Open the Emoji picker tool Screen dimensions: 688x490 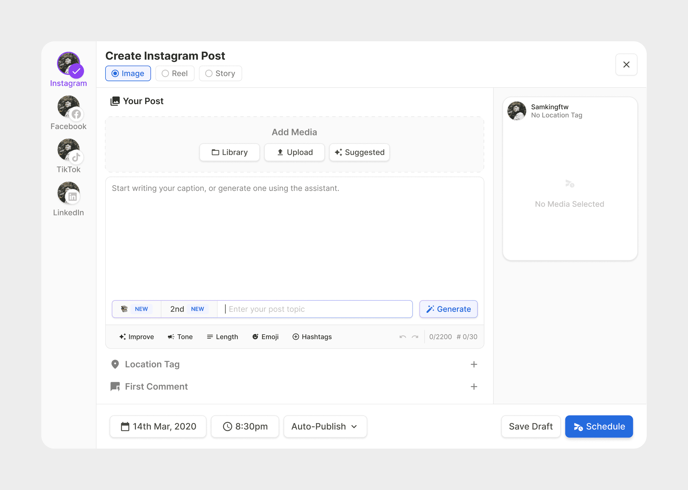265,337
